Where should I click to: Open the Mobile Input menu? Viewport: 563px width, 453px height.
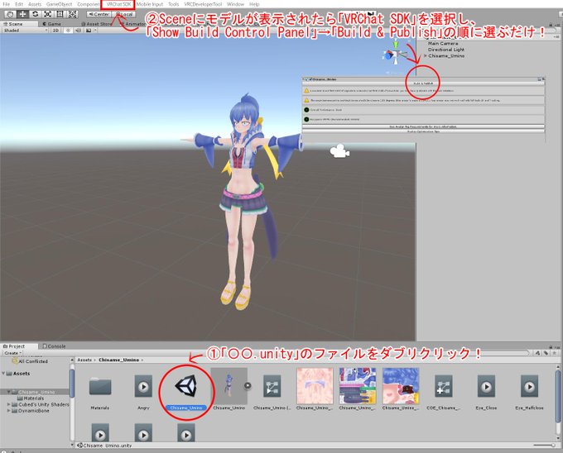click(150, 4)
